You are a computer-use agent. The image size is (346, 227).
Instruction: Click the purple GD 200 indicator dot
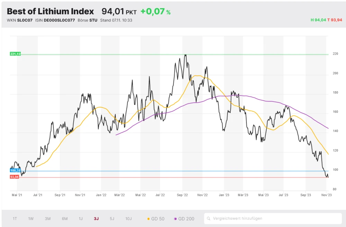coord(175,218)
